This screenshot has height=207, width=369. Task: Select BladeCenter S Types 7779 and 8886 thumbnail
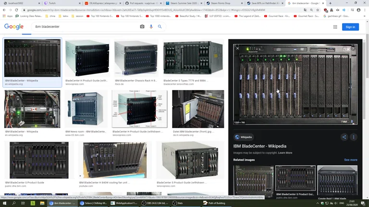(x=193, y=58)
